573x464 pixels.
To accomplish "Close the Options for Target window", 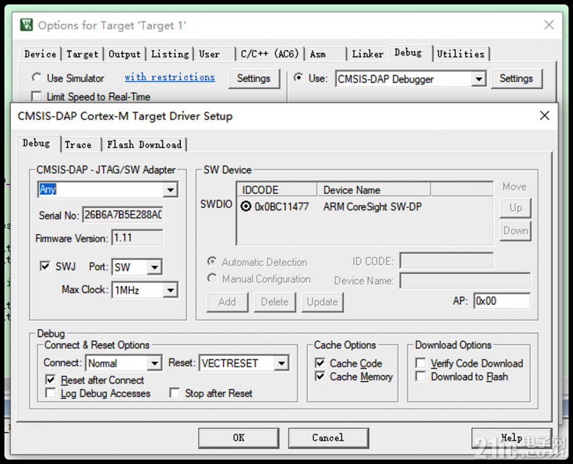I will click(549, 25).
